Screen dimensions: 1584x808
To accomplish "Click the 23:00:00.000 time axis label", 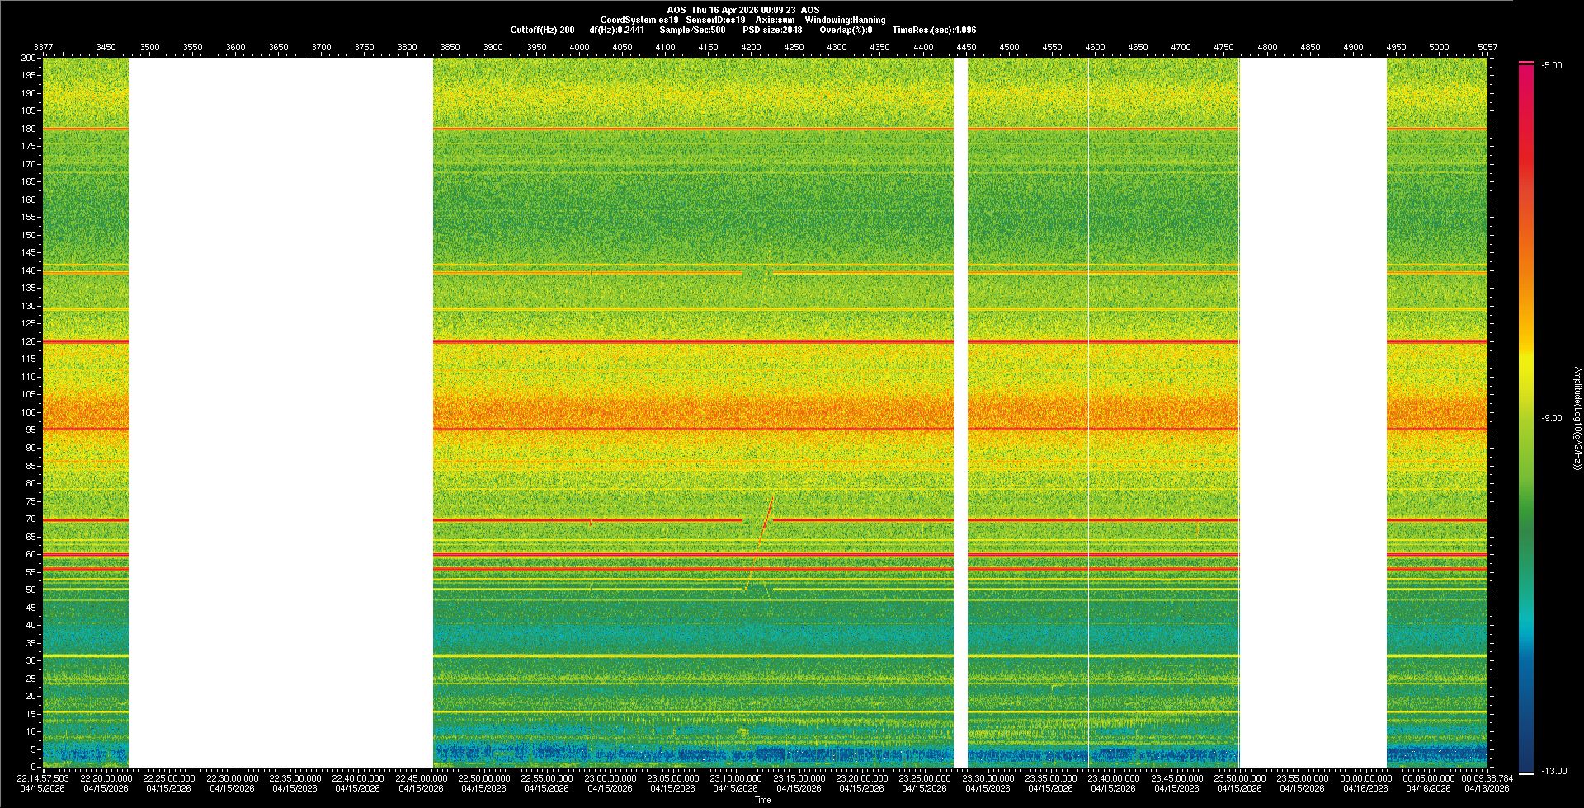I will tap(610, 778).
